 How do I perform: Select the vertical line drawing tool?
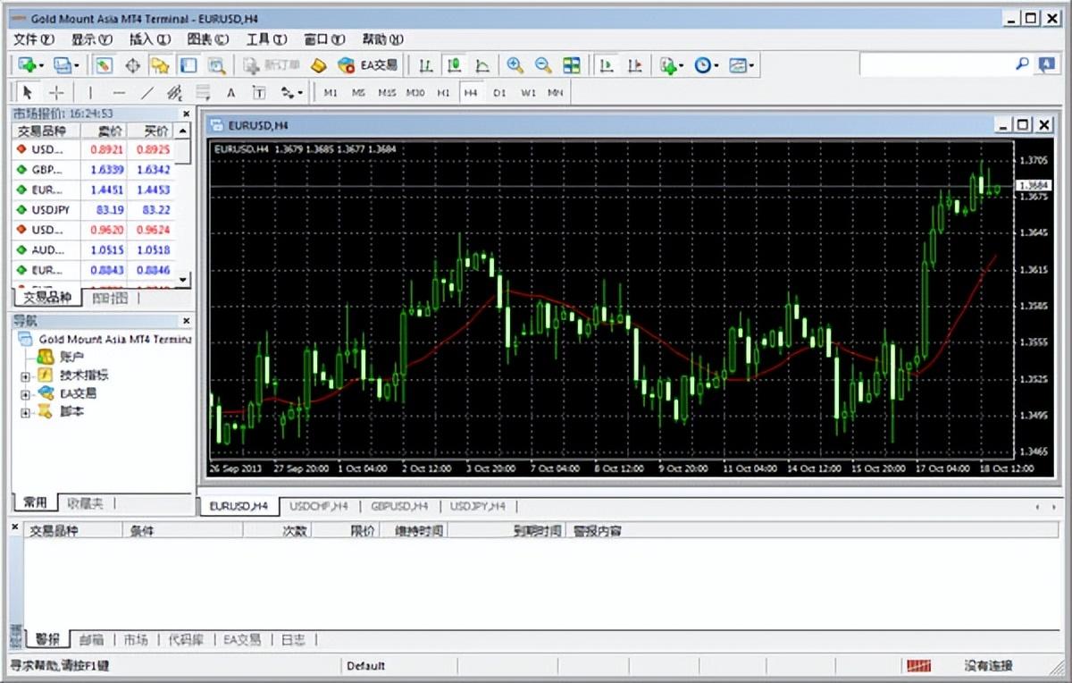89,92
